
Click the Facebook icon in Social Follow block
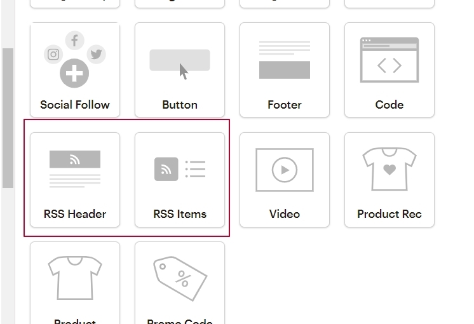click(74, 41)
